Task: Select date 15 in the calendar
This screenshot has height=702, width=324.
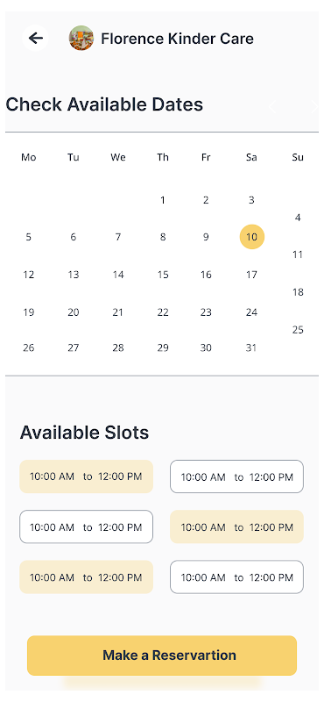Action: pyautogui.click(x=163, y=275)
